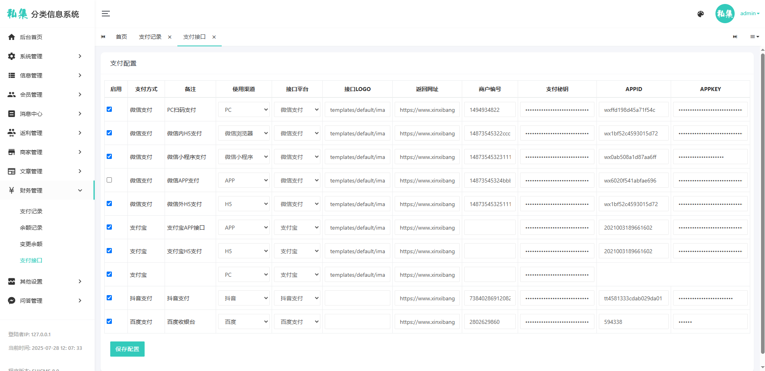The width and height of the screenshot is (765, 371).
Task: Click the chat bubble icon for 问答管理
Action: click(x=12, y=301)
